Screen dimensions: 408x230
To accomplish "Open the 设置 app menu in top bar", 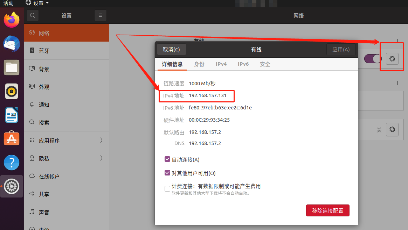I will [x=37, y=3].
